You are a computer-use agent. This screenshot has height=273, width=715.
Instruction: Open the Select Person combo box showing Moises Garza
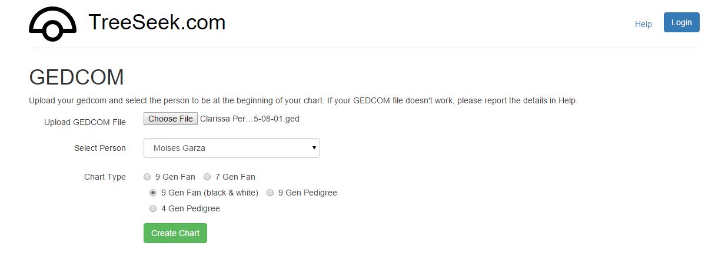coord(231,148)
